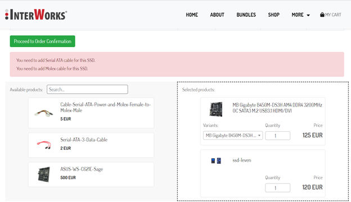Click the 2 EUR price label
Viewport: 351px width, 202px height.
(66, 148)
